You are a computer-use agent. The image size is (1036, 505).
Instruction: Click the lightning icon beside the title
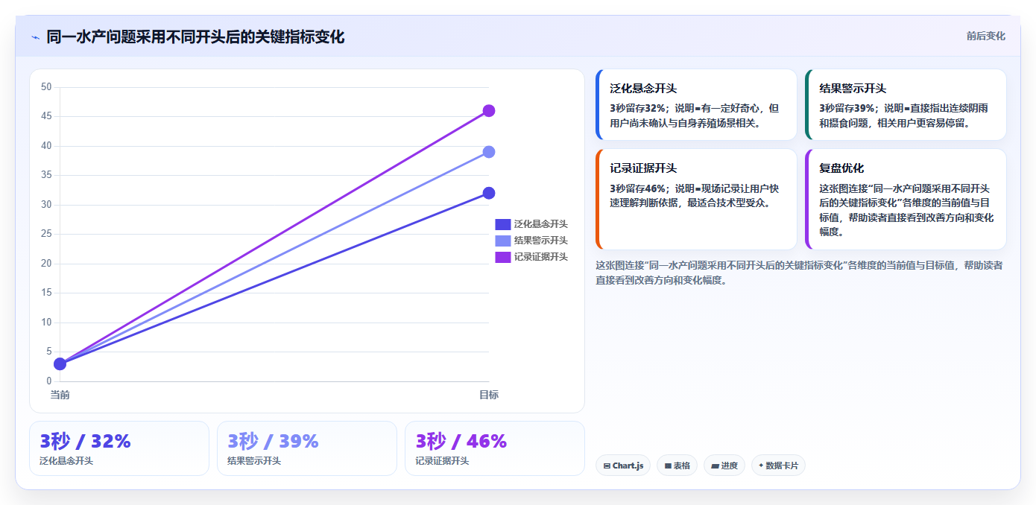tap(35, 37)
